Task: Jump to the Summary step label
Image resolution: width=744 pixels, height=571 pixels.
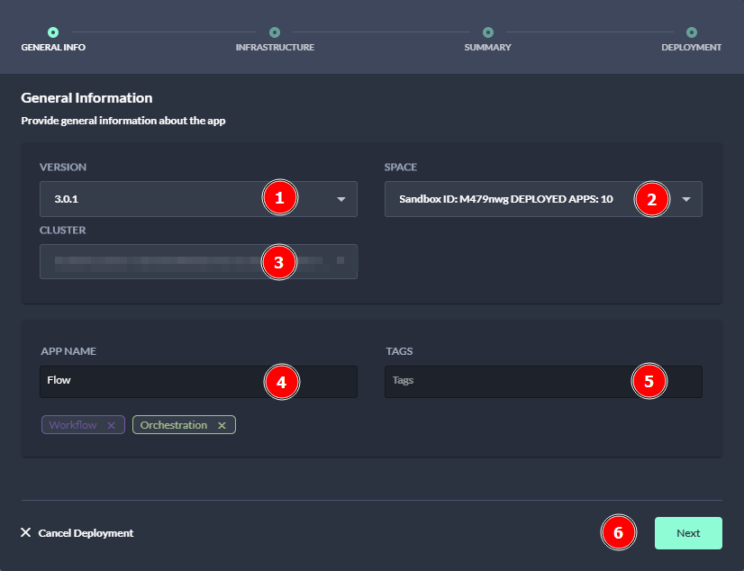Action: pos(487,48)
